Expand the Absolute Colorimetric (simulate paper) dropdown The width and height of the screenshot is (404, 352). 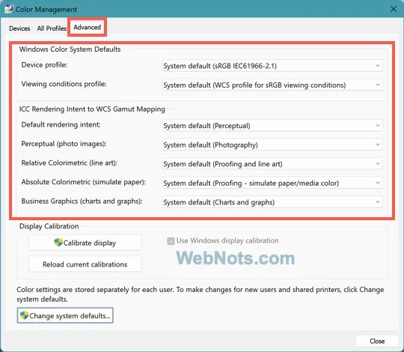pyautogui.click(x=272, y=183)
